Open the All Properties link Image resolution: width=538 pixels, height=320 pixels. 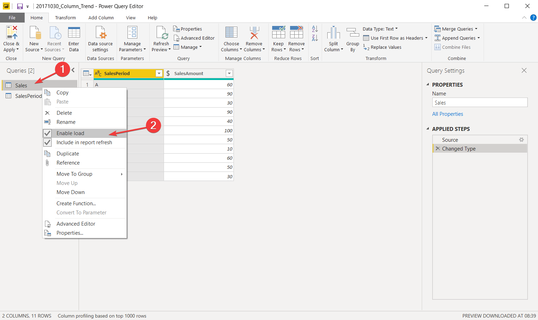[x=447, y=114]
